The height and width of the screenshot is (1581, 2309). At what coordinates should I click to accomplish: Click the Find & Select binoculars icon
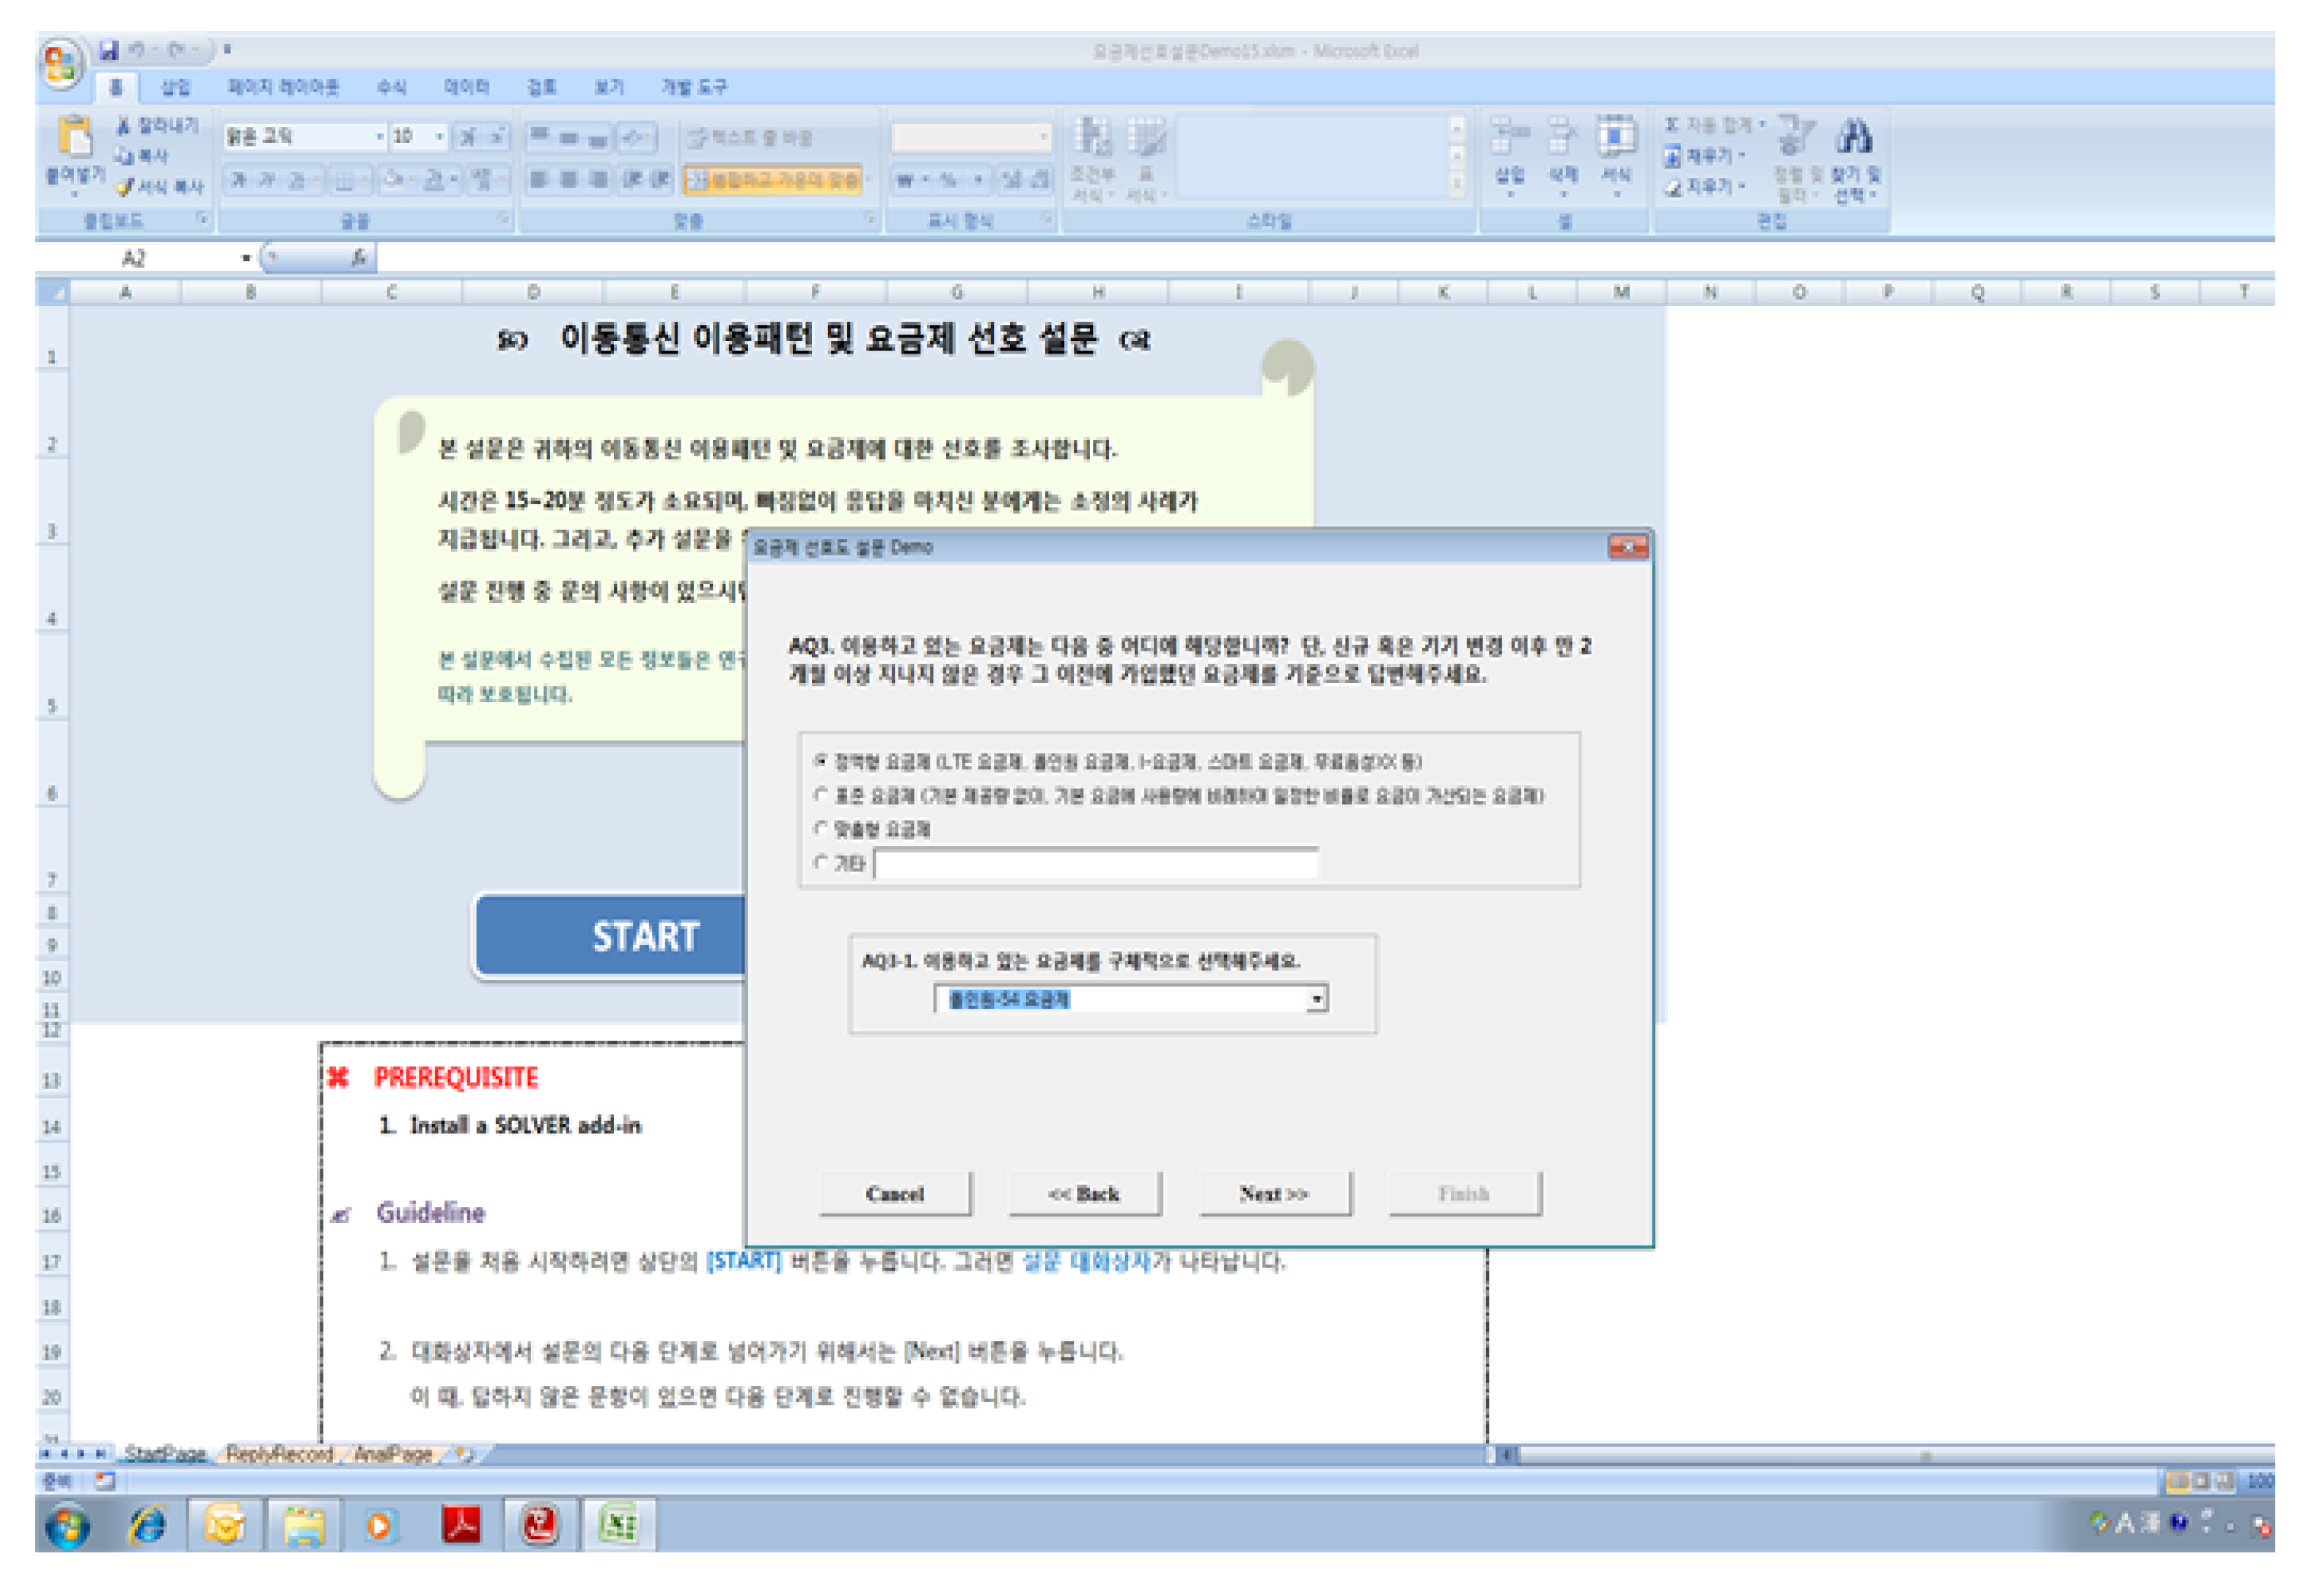[1854, 137]
